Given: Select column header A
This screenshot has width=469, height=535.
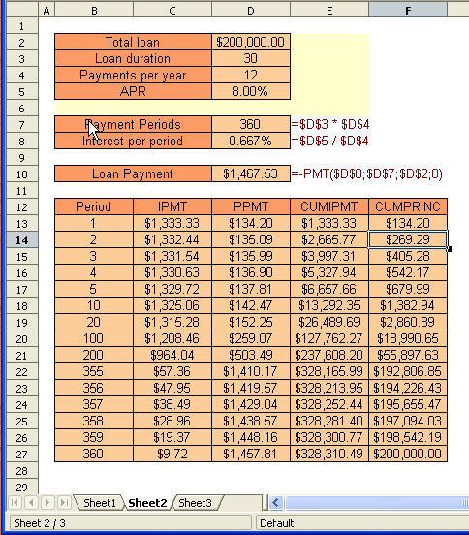Looking at the screenshot, I should (x=47, y=11).
